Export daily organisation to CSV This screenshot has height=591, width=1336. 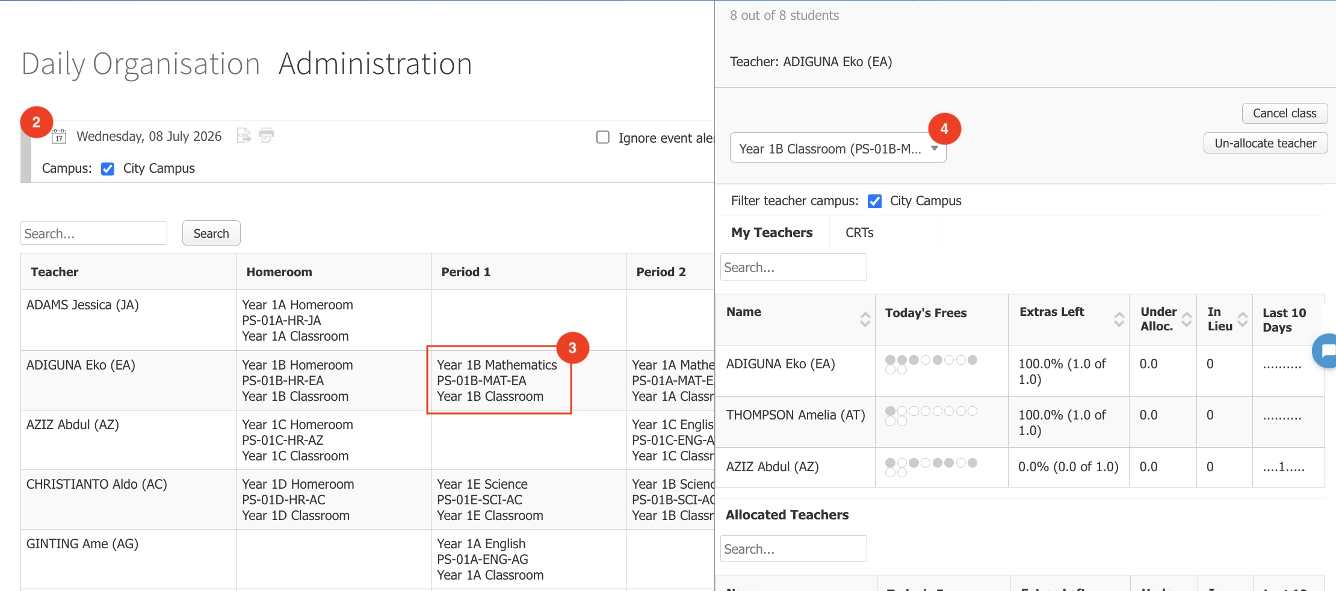[244, 135]
